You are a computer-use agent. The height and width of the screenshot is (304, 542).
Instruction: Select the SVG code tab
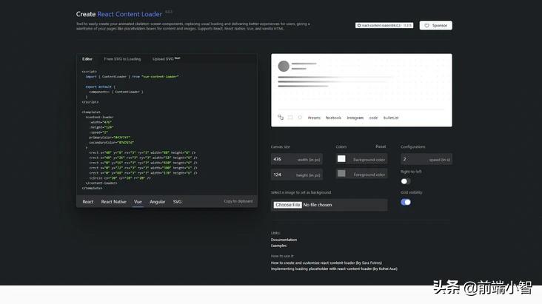177,202
